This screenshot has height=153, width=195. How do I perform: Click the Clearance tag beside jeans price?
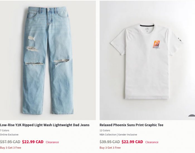52,142
